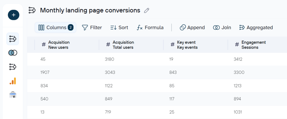Image resolution: width=287 pixels, height=119 pixels.
Task: Select the highlighted data flow sidebar icon
Action: [x=13, y=39]
